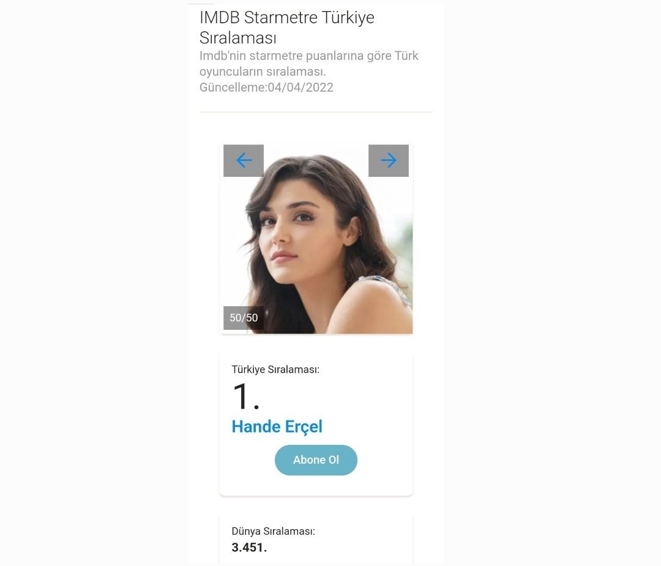Click the Dünya Sıralaması label

coord(273,531)
